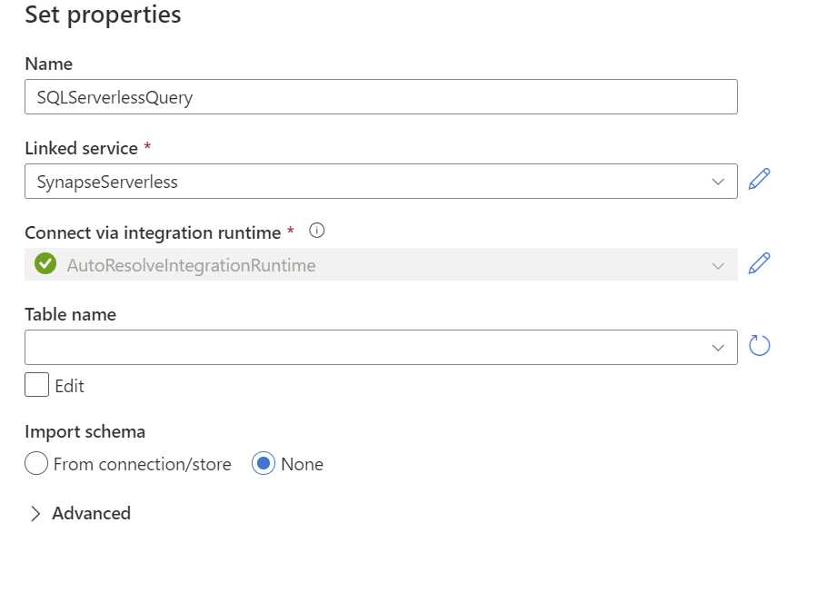The width and height of the screenshot is (836, 592).
Task: Click the Edit label beside checkbox
Action: (x=69, y=386)
